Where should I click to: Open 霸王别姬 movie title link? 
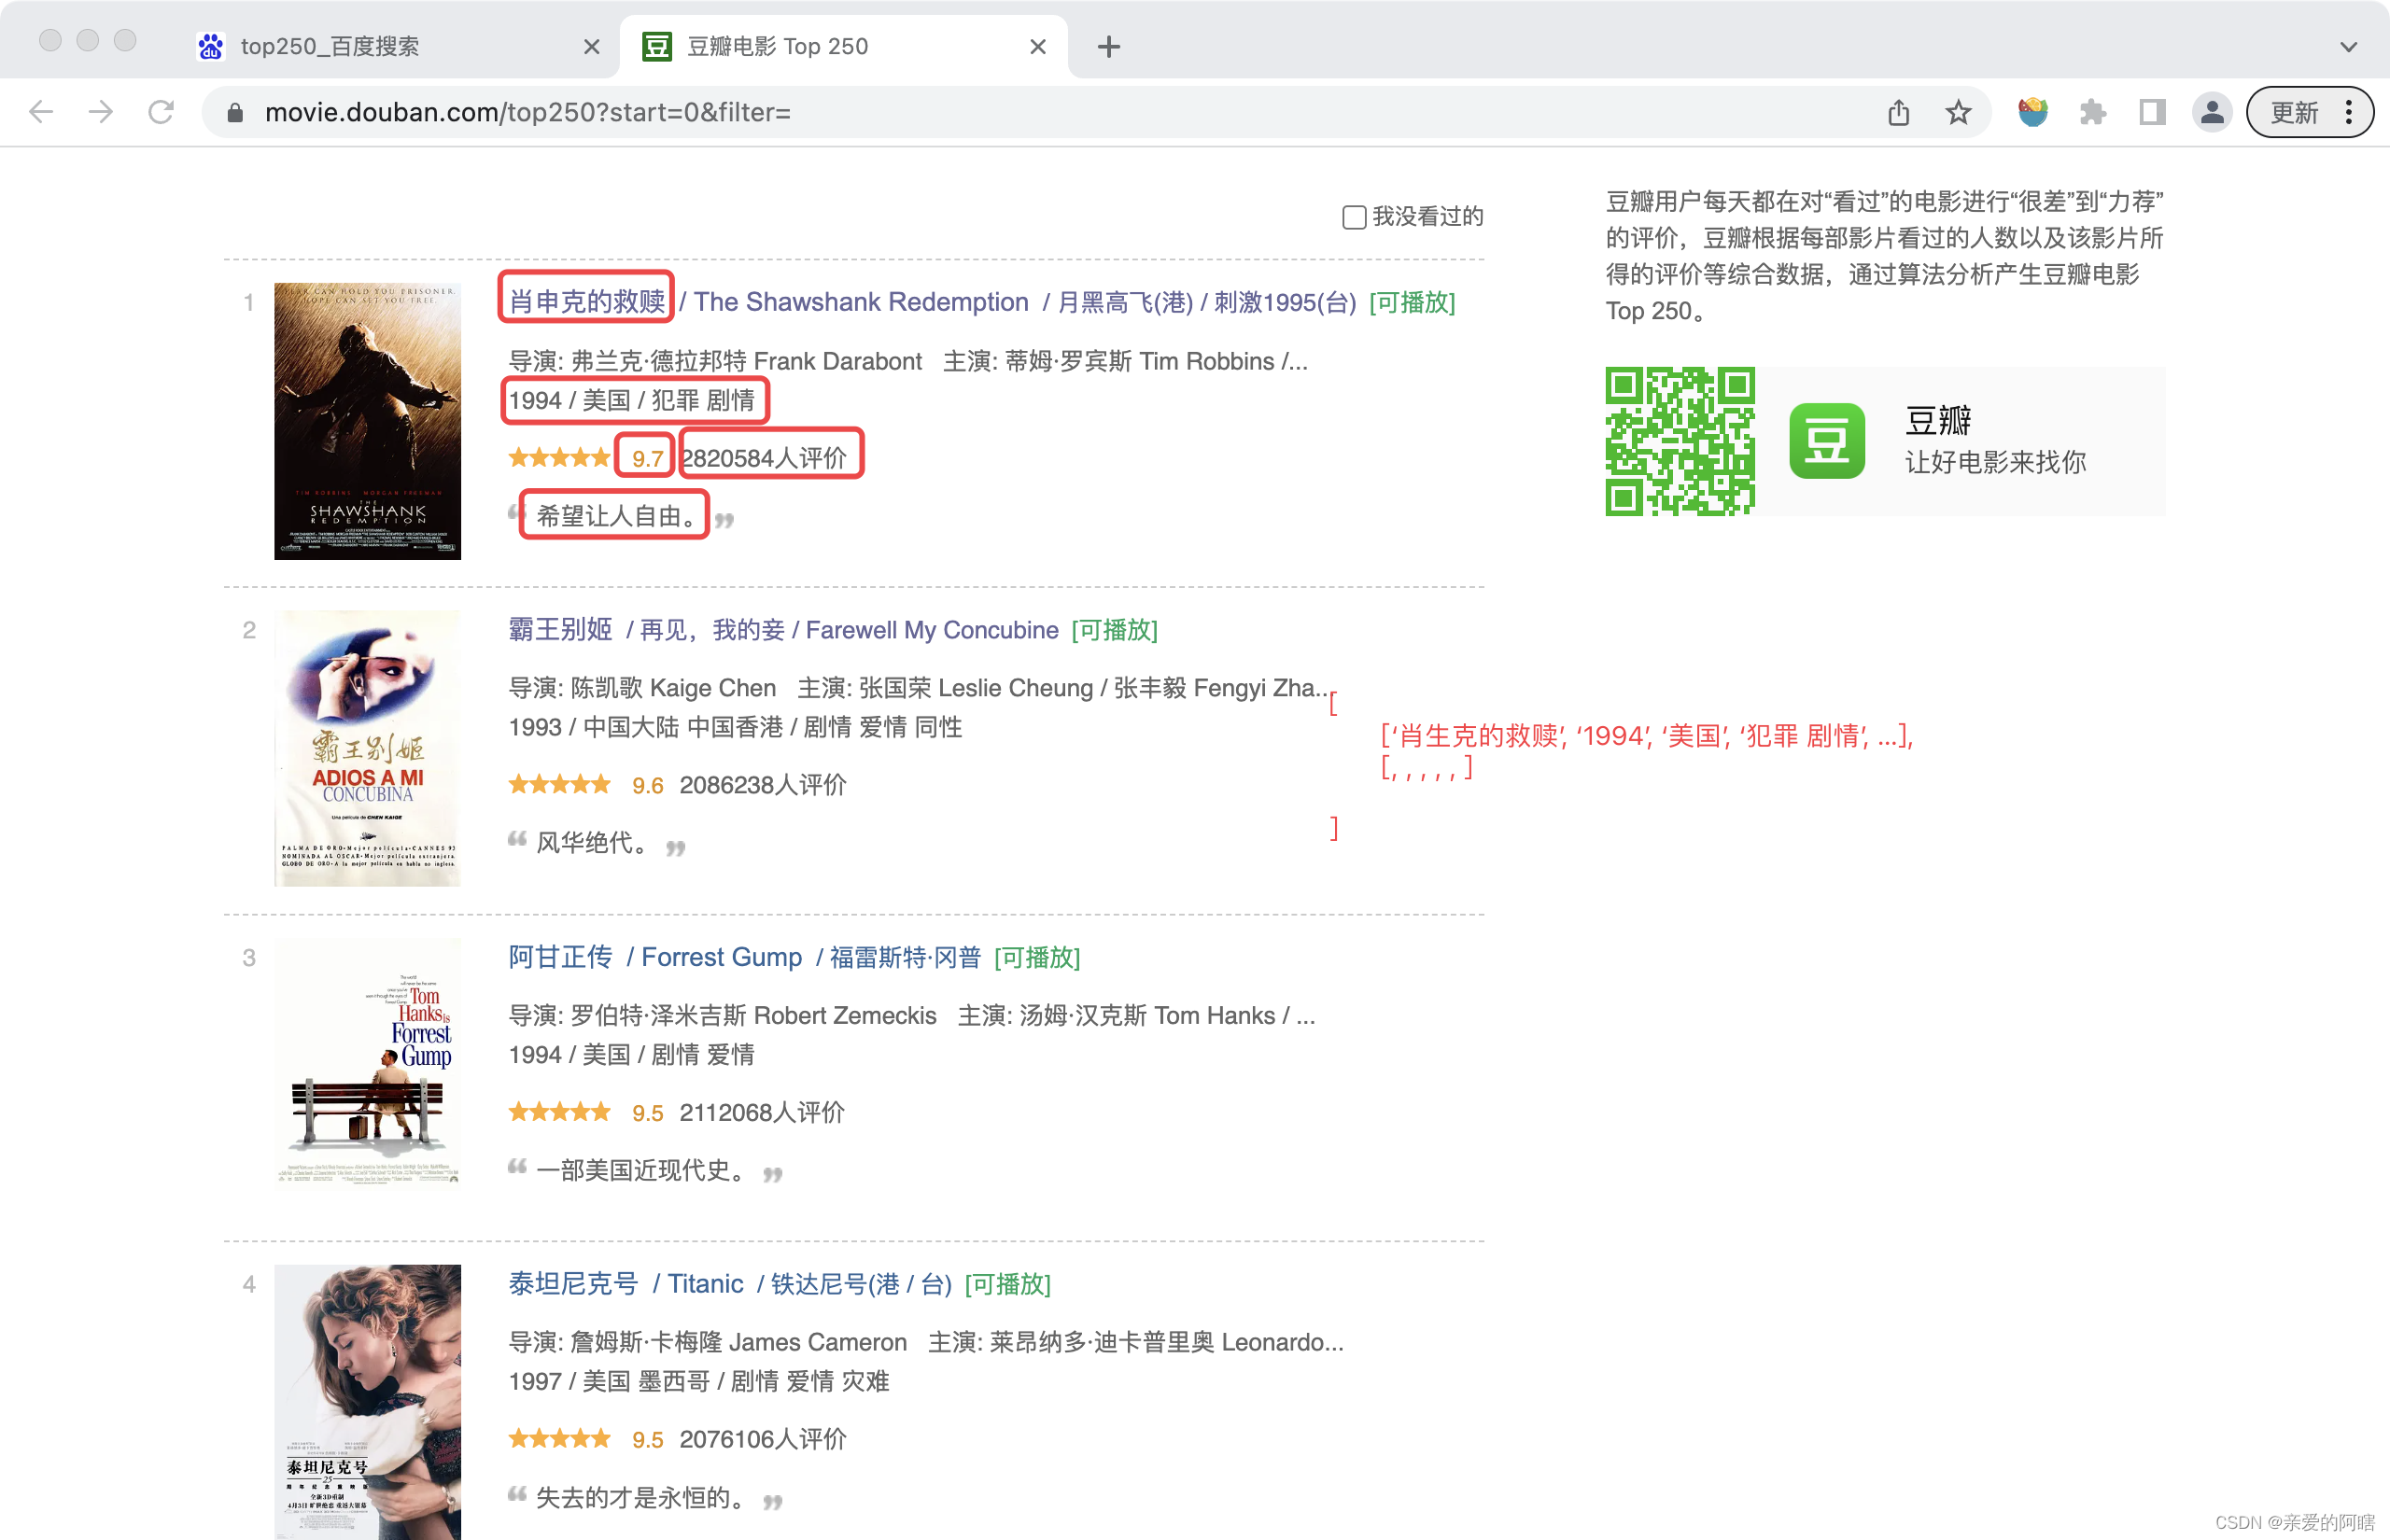click(560, 629)
